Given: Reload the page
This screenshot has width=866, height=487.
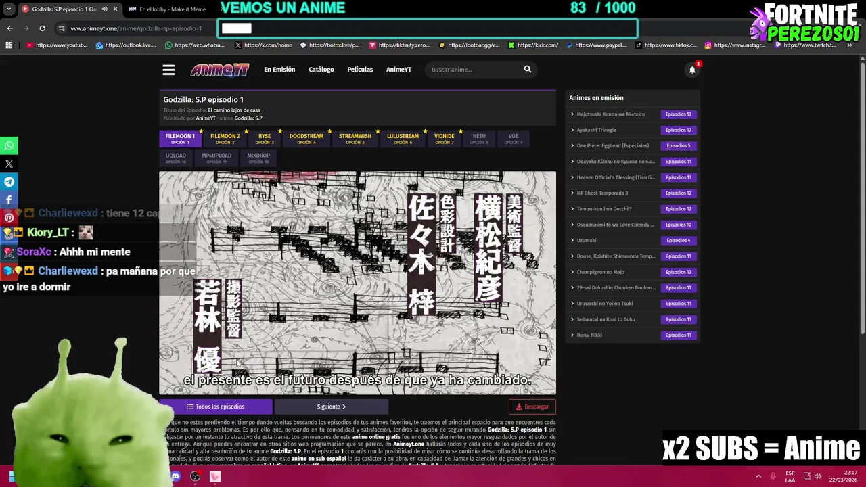Looking at the screenshot, I should [42, 28].
